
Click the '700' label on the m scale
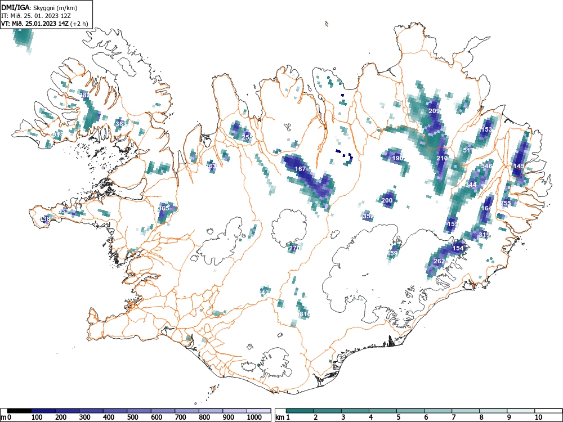180,417
